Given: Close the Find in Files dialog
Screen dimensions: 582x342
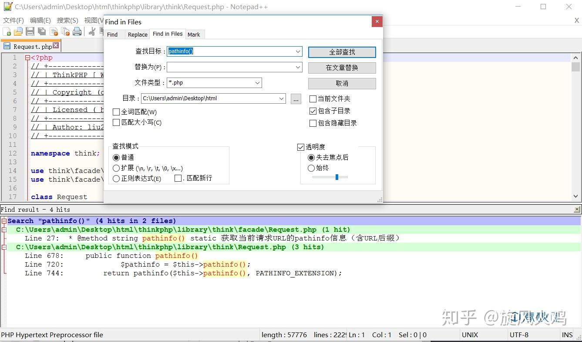Looking at the screenshot, I should point(377,21).
